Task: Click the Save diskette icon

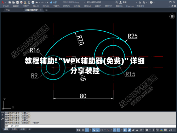Action: coord(17,2)
